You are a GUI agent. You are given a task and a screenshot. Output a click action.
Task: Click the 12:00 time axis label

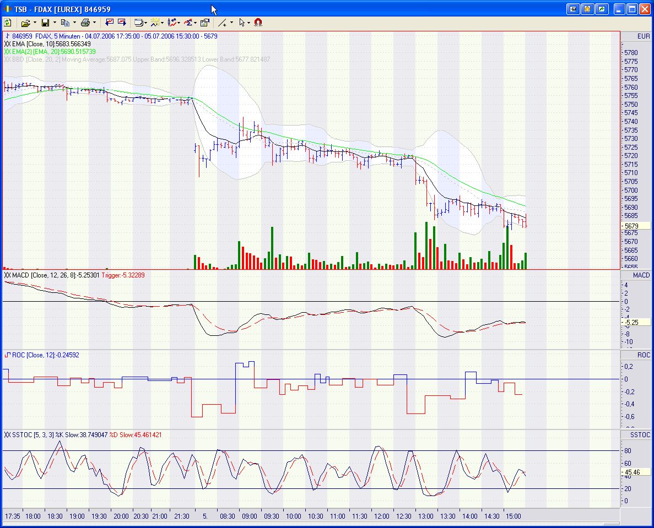[381, 516]
